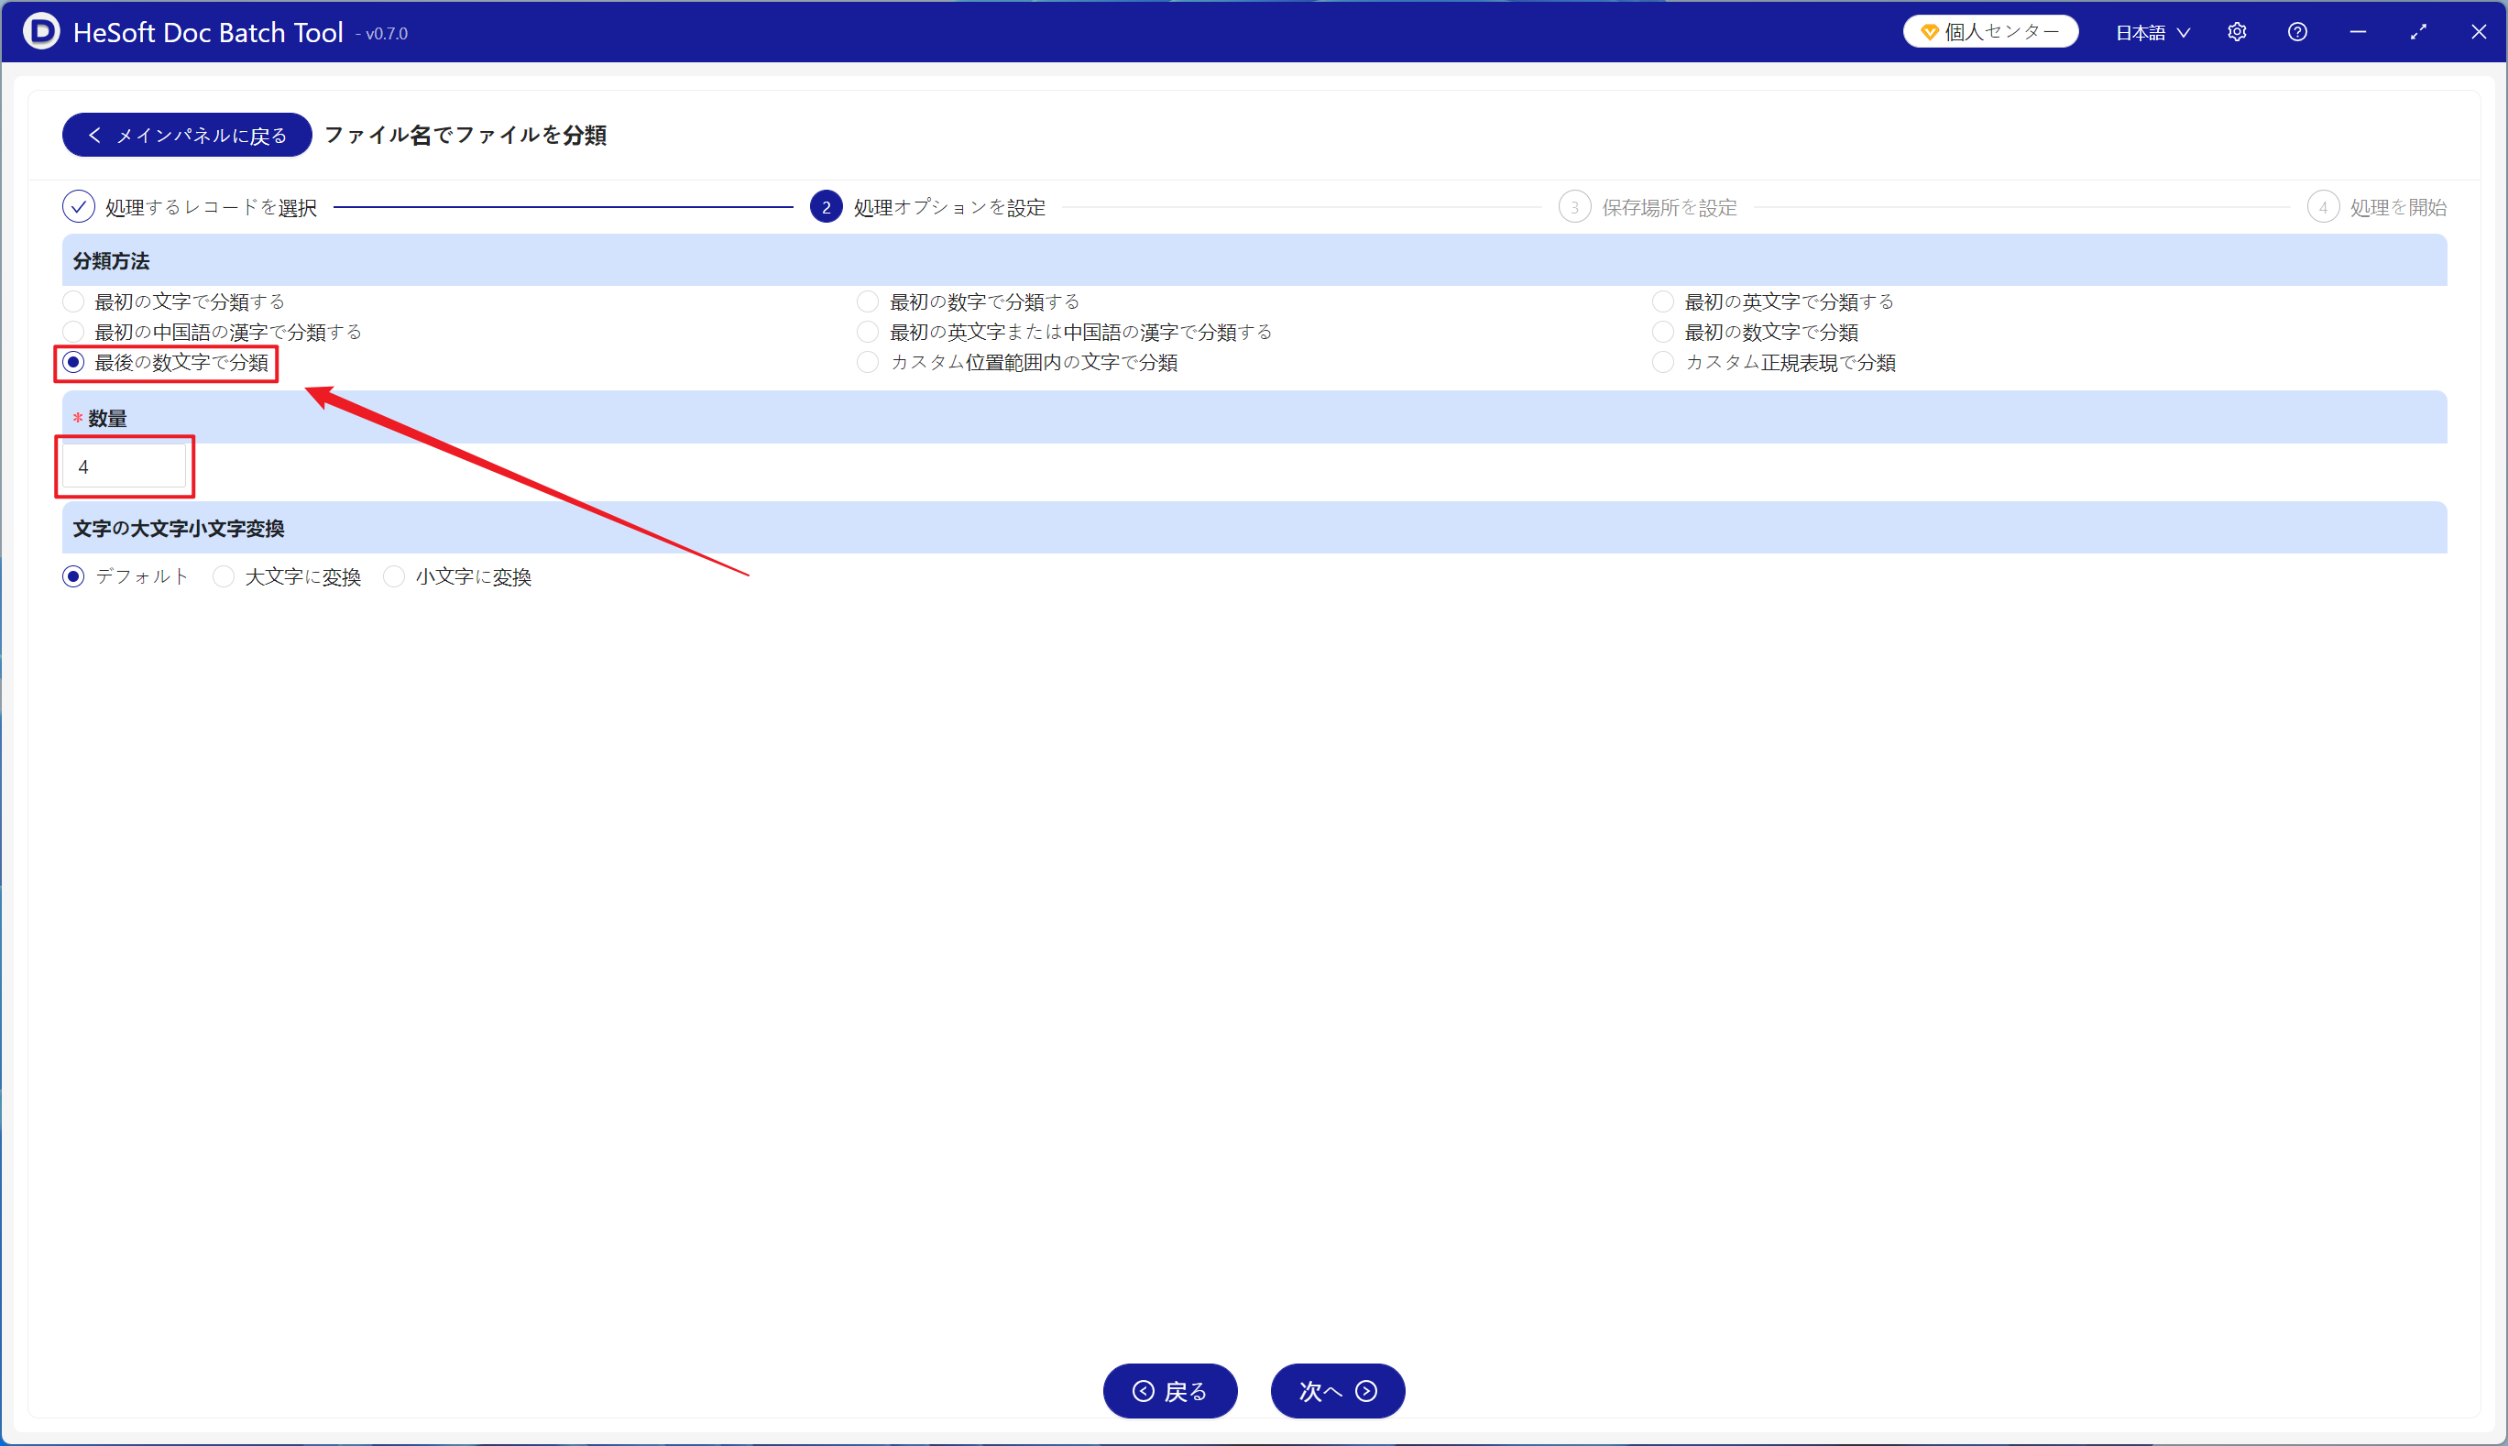
Task: Click the HeSoft app logo icon
Action: 40,32
